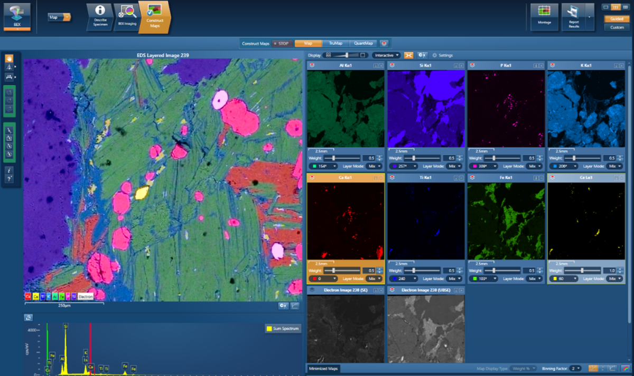Open the Interactive display dropdown

[386, 55]
